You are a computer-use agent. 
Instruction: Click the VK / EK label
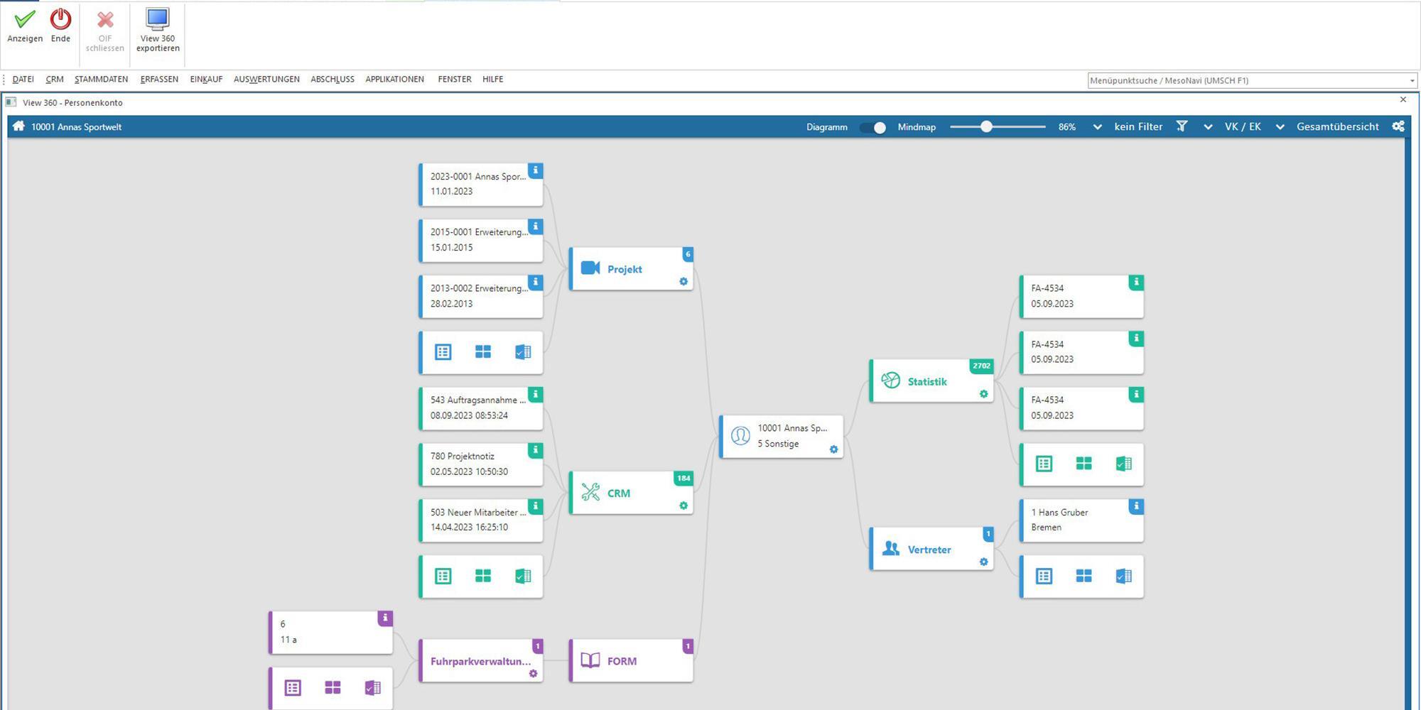(x=1243, y=127)
